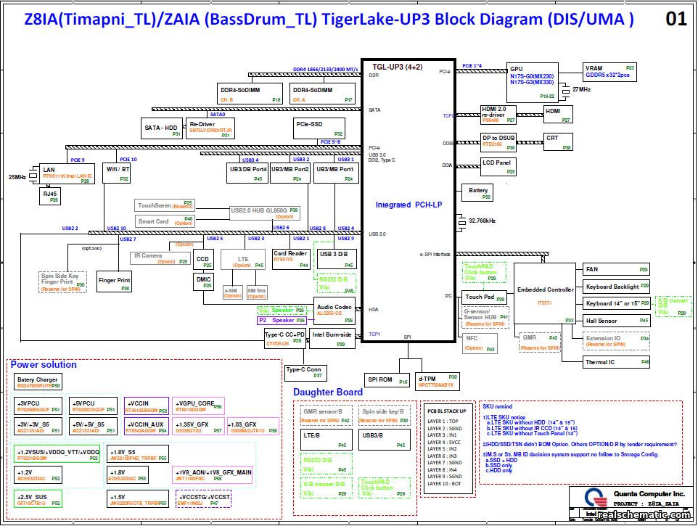Click the blue TigerLake-UP3 Block Diagram title
The image size is (698, 526).
click(x=329, y=20)
